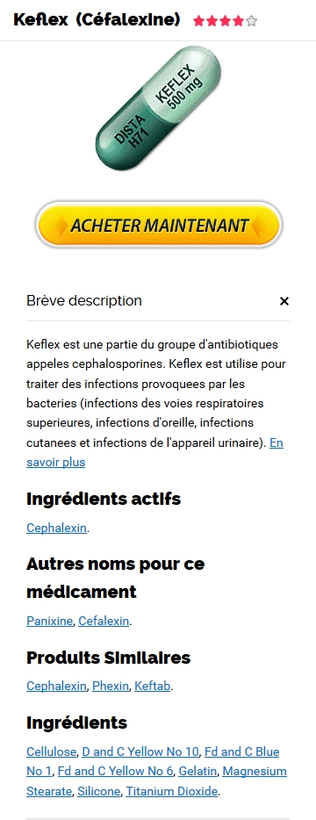The height and width of the screenshot is (820, 316).
Task: Open the Cephalexin link under Ingrédients actifs
Action: coord(56,528)
